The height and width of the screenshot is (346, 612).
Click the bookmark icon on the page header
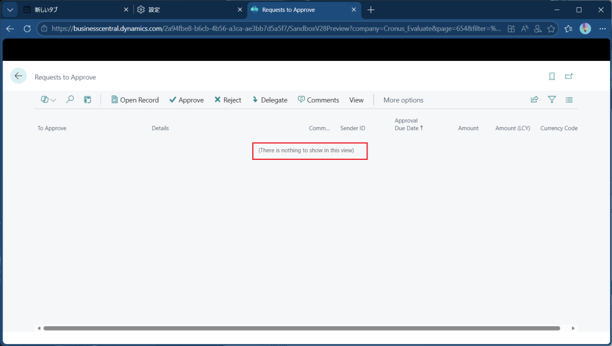[x=552, y=76]
